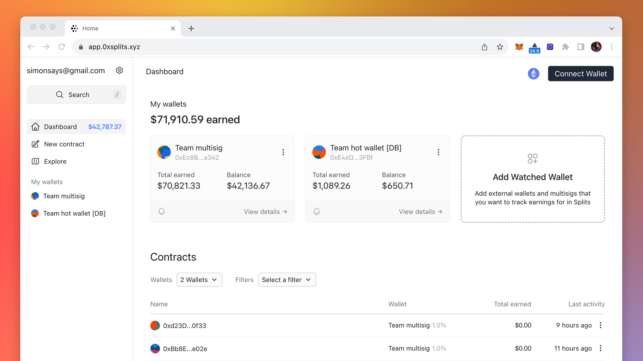Open row menu for 0xd23D...0f33 contract

point(600,325)
